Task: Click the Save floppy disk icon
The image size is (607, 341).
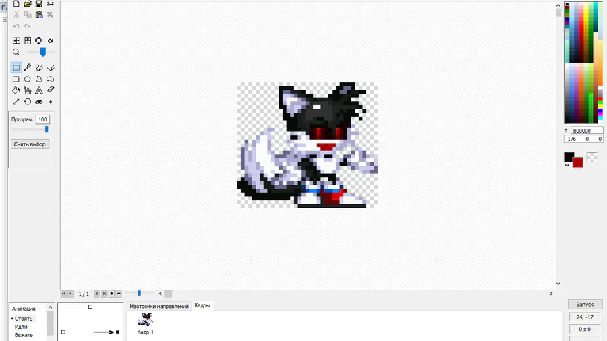Action: (x=39, y=4)
